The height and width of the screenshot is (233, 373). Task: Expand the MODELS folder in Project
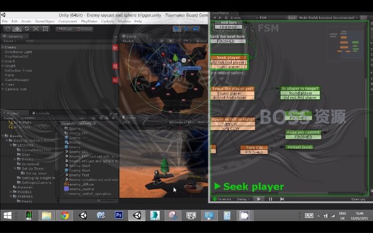pyautogui.click(x=11, y=192)
